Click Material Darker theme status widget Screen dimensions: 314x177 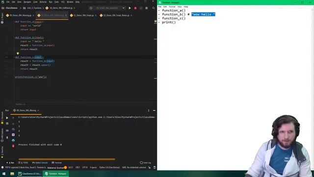[x=57, y=168]
